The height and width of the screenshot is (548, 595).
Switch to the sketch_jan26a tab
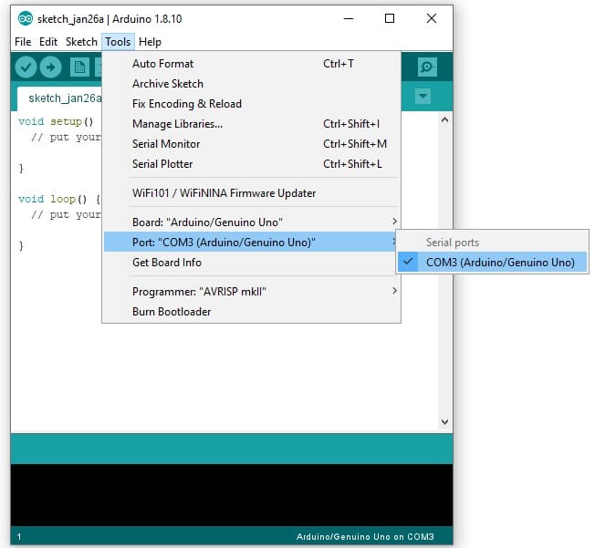pyautogui.click(x=59, y=98)
